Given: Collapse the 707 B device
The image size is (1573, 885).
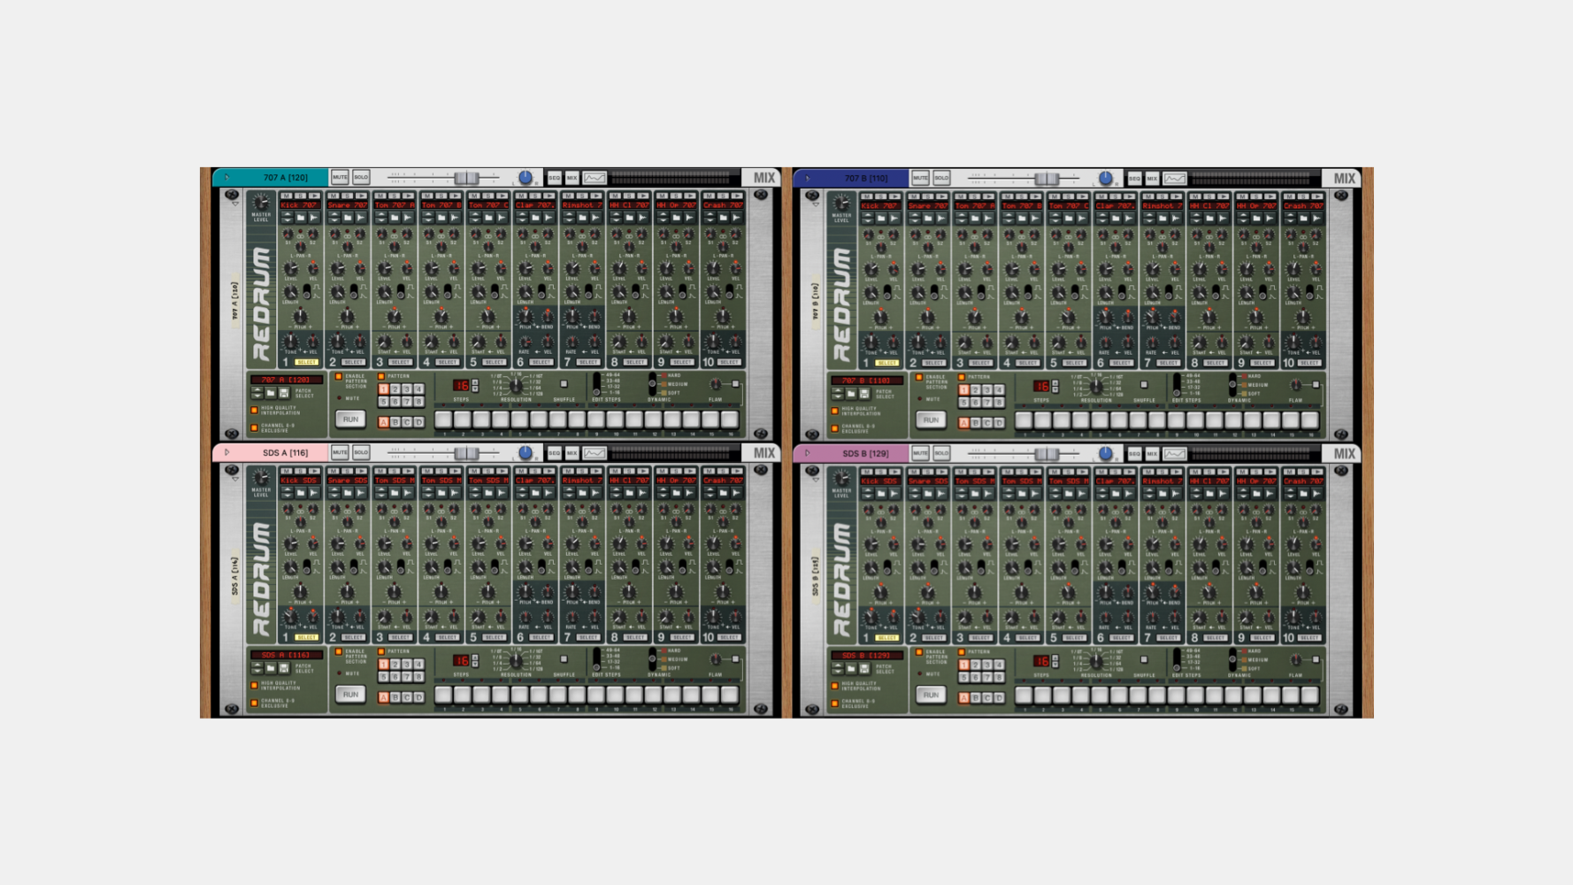Looking at the screenshot, I should click(807, 178).
